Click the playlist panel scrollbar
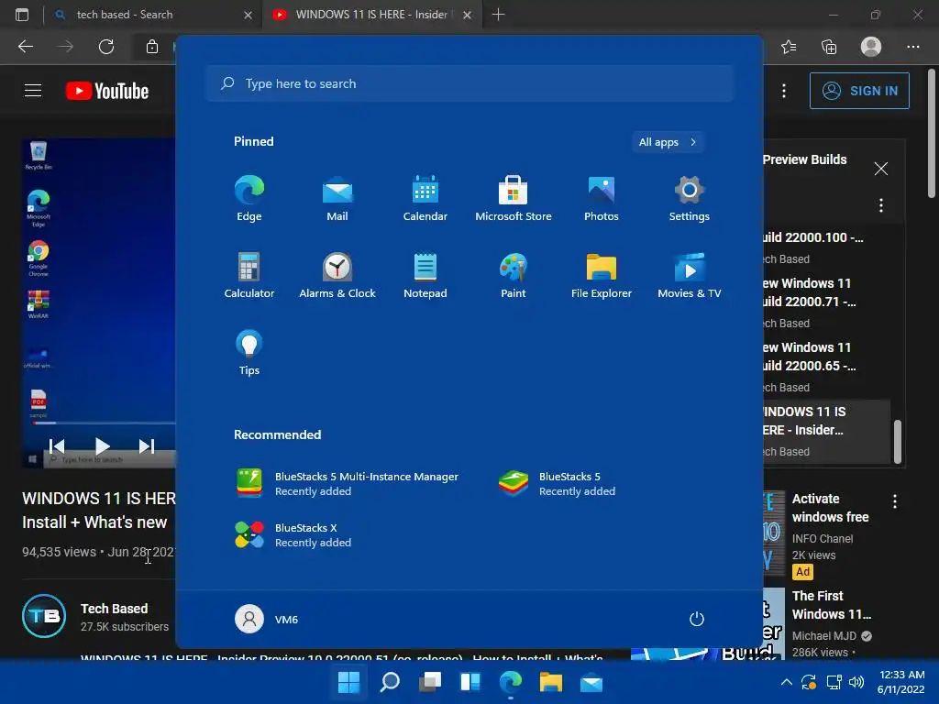This screenshot has width=939, height=704. pyautogui.click(x=897, y=442)
